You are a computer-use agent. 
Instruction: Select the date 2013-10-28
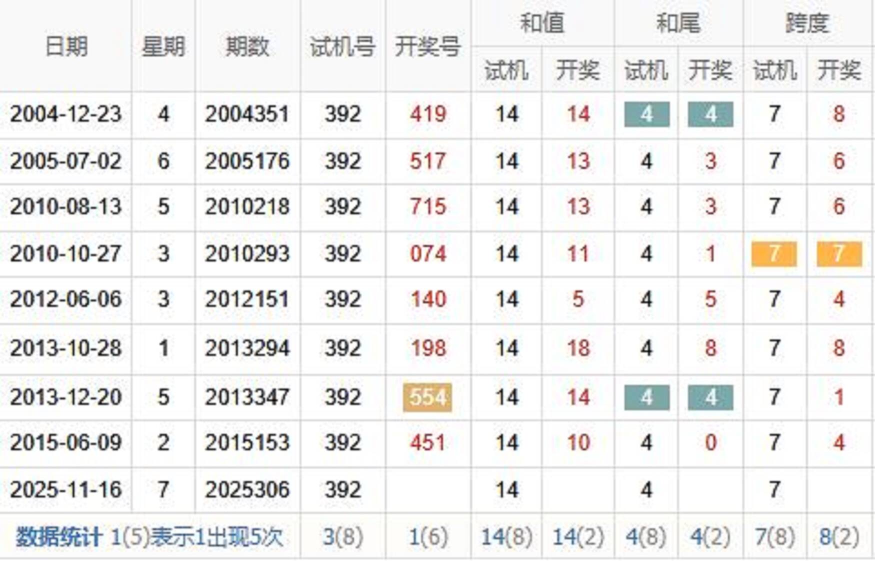[x=65, y=348]
